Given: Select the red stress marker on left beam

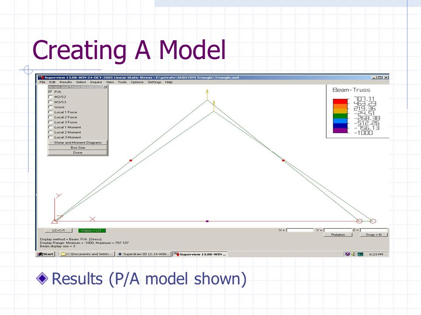Looking at the screenshot, I should pos(131,161).
